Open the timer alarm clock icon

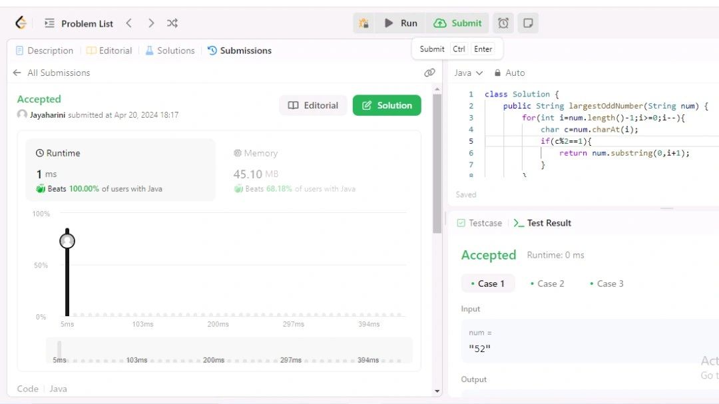point(504,23)
